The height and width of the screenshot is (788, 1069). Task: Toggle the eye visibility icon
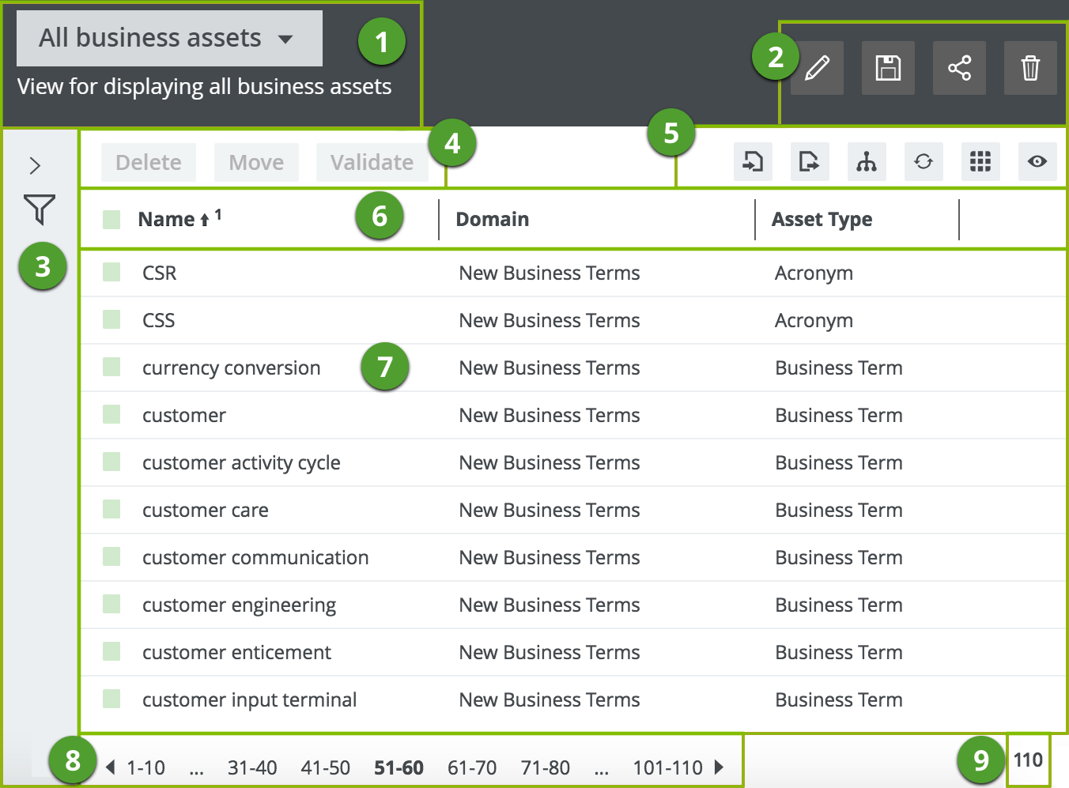[x=1037, y=162]
